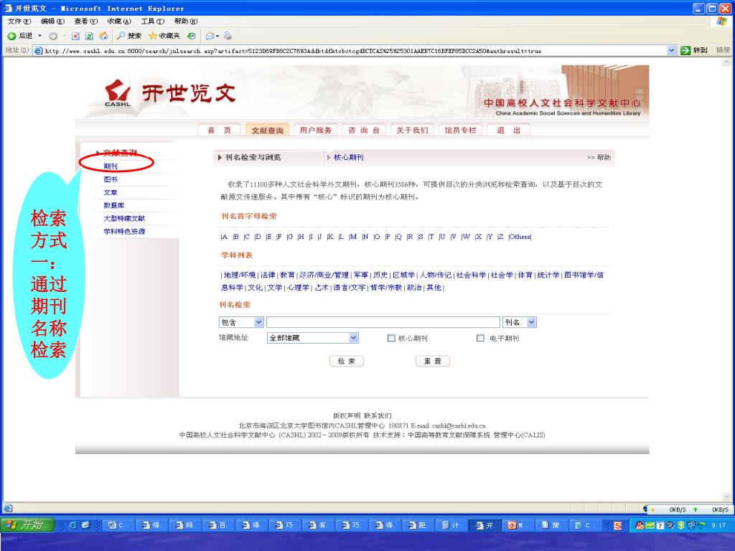Image resolution: width=735 pixels, height=551 pixels.
Task: Click the IE Forward arrow icon
Action: tap(53, 36)
